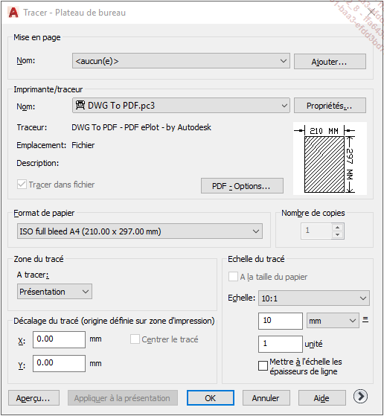Click the 'DWG To PDF - PDF ePlot - by Autodesk' text
This screenshot has width=384, height=416.
point(141,127)
